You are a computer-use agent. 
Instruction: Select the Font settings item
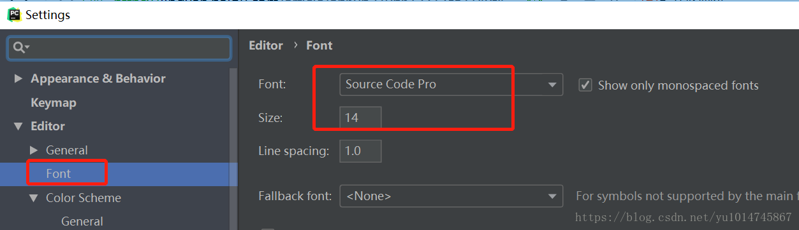59,173
